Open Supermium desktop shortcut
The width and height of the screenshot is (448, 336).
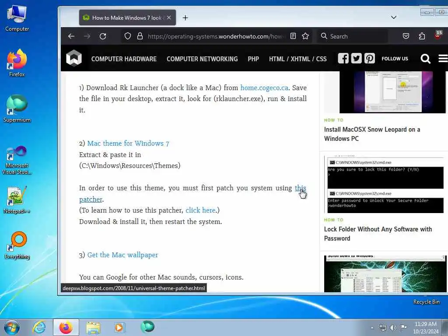click(17, 109)
